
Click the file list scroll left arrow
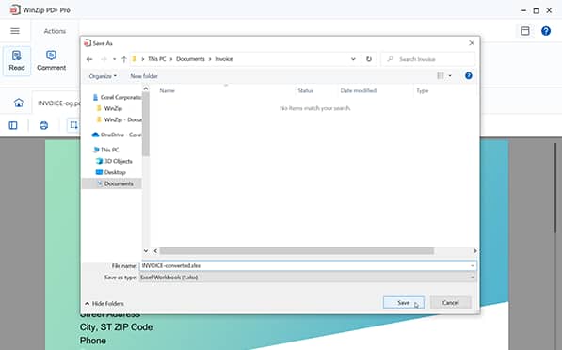click(x=155, y=251)
